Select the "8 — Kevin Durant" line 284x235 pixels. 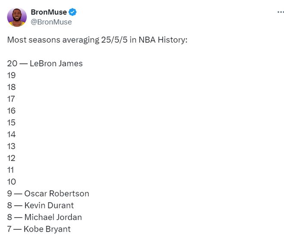click(40, 205)
